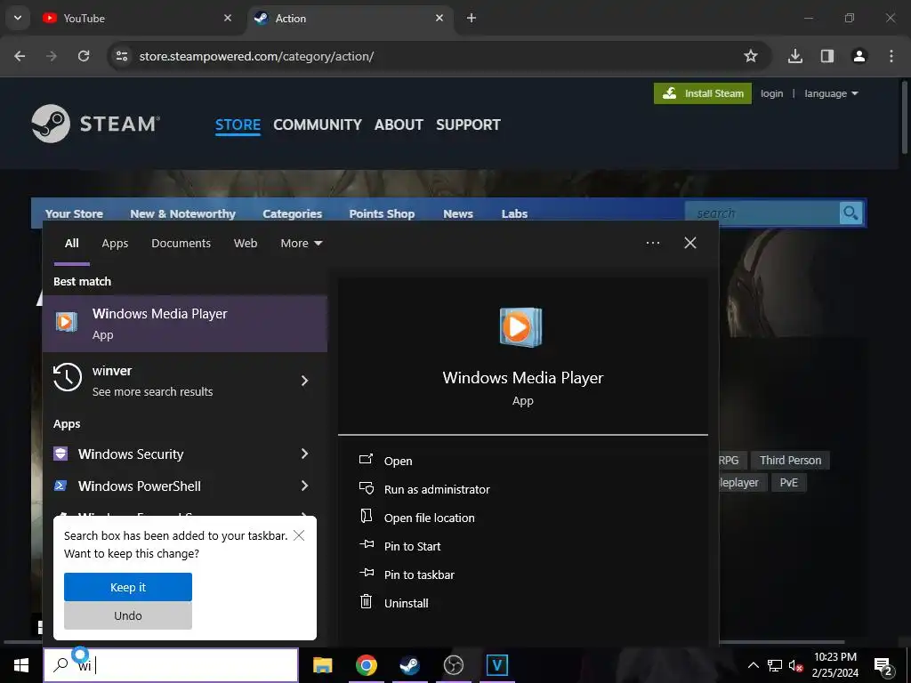Open Steam SUPPORT page
Screen dimensions: 911x683
(468, 125)
